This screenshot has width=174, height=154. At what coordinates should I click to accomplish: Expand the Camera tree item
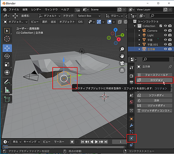tap(139, 31)
